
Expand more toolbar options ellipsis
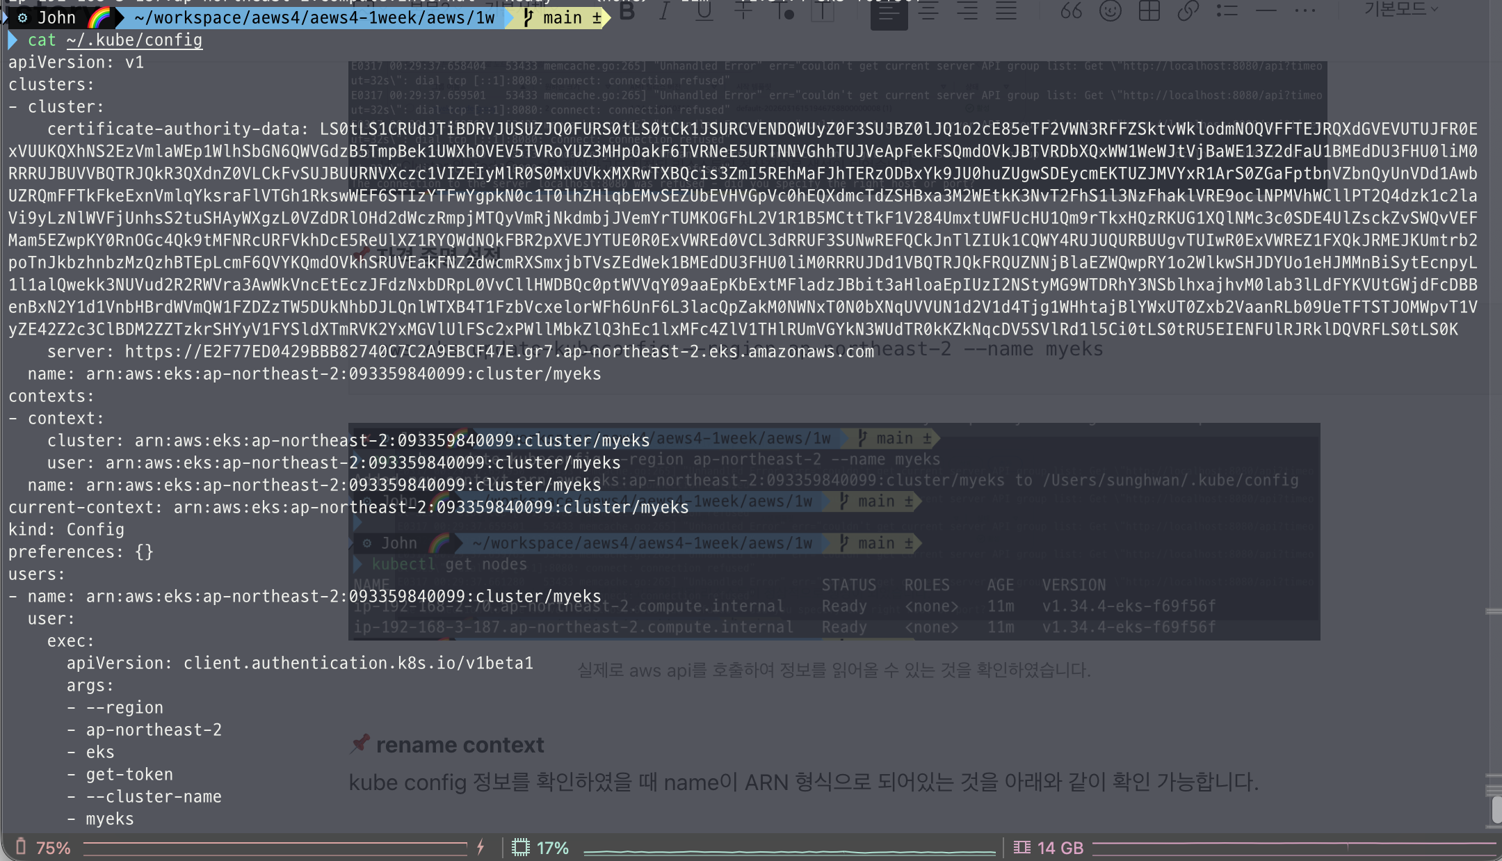click(x=1305, y=10)
